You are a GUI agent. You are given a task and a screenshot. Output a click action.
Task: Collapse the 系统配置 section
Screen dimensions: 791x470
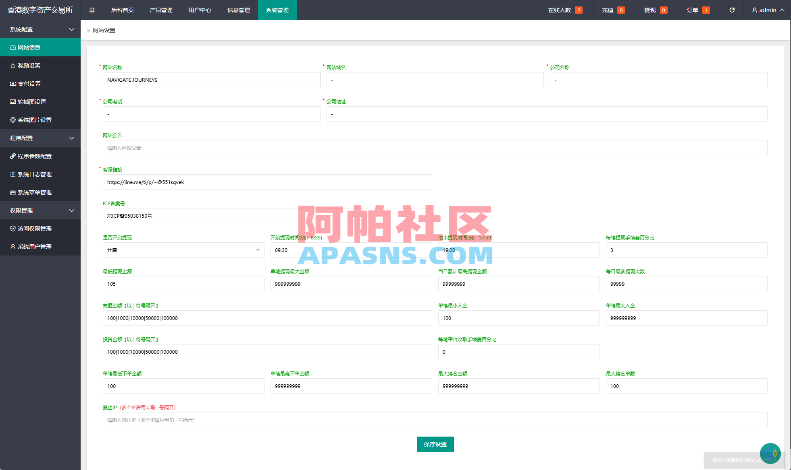[40, 29]
